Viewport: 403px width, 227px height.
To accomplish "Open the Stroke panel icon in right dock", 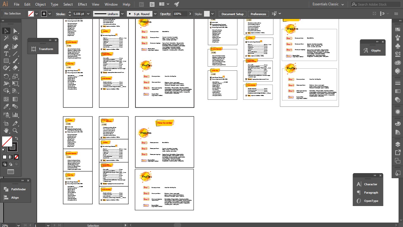I will click(398, 83).
